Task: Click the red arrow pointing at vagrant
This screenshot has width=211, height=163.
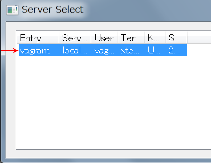Action: pos(9,51)
